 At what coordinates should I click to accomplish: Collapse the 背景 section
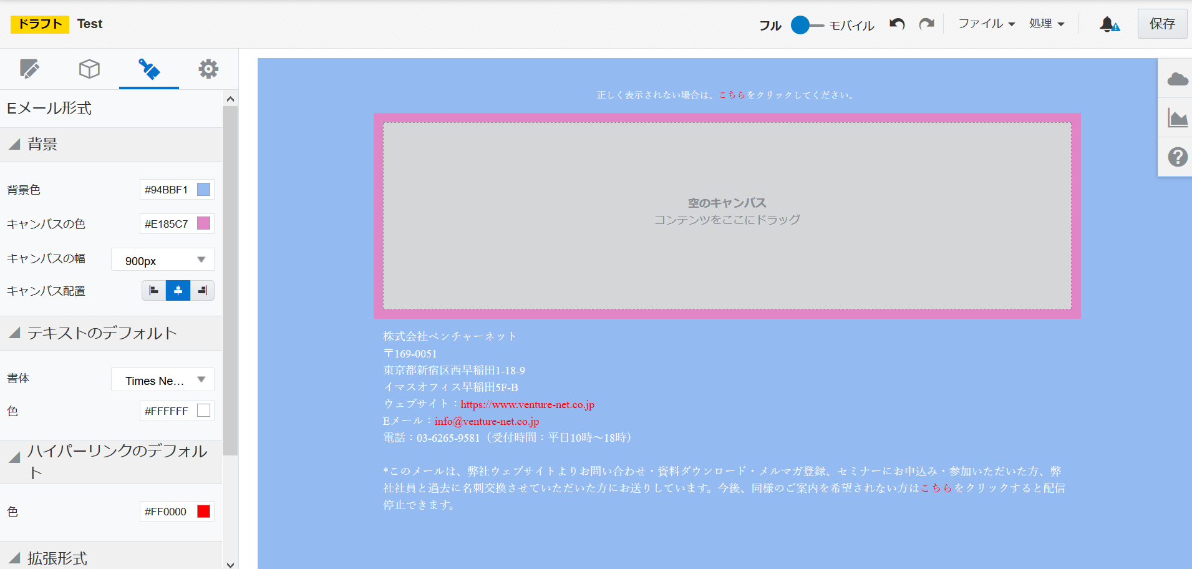click(15, 144)
